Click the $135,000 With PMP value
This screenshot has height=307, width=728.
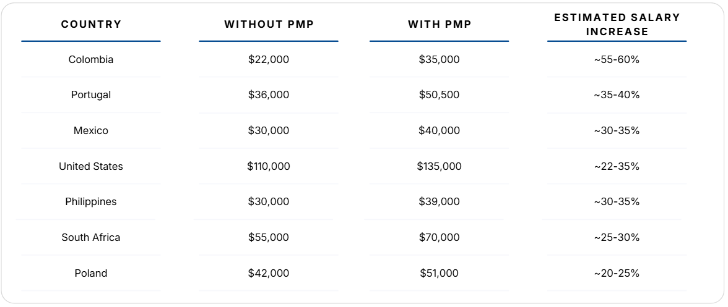click(x=440, y=166)
